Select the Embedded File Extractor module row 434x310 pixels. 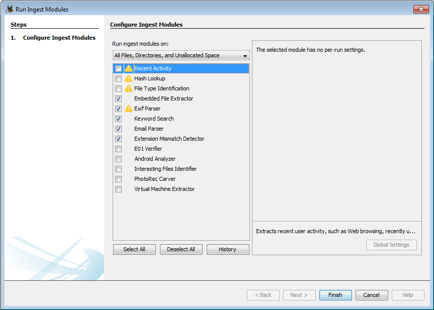pyautogui.click(x=163, y=98)
